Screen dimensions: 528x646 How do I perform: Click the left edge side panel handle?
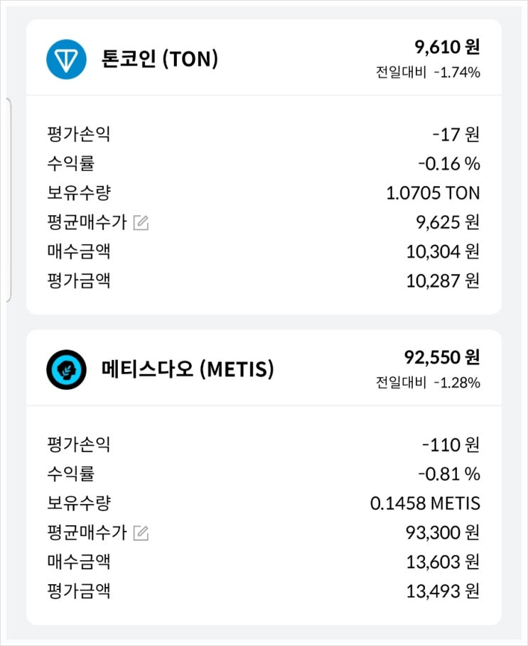tap(8, 200)
